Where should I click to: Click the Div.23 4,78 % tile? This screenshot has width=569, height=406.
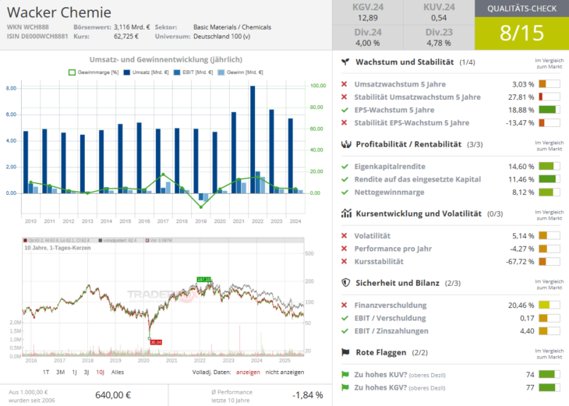point(439,37)
